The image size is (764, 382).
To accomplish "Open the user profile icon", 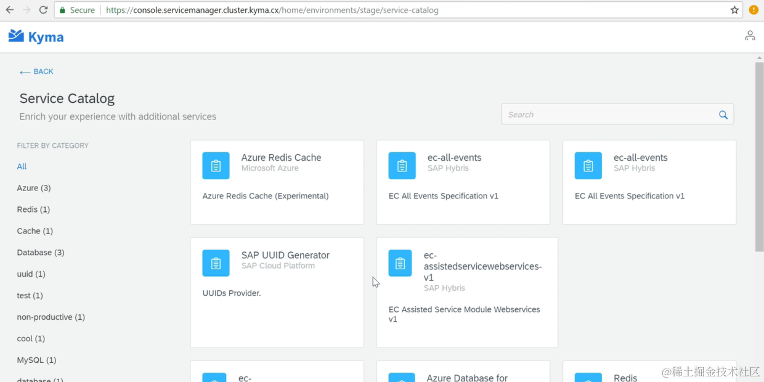I will (x=750, y=36).
